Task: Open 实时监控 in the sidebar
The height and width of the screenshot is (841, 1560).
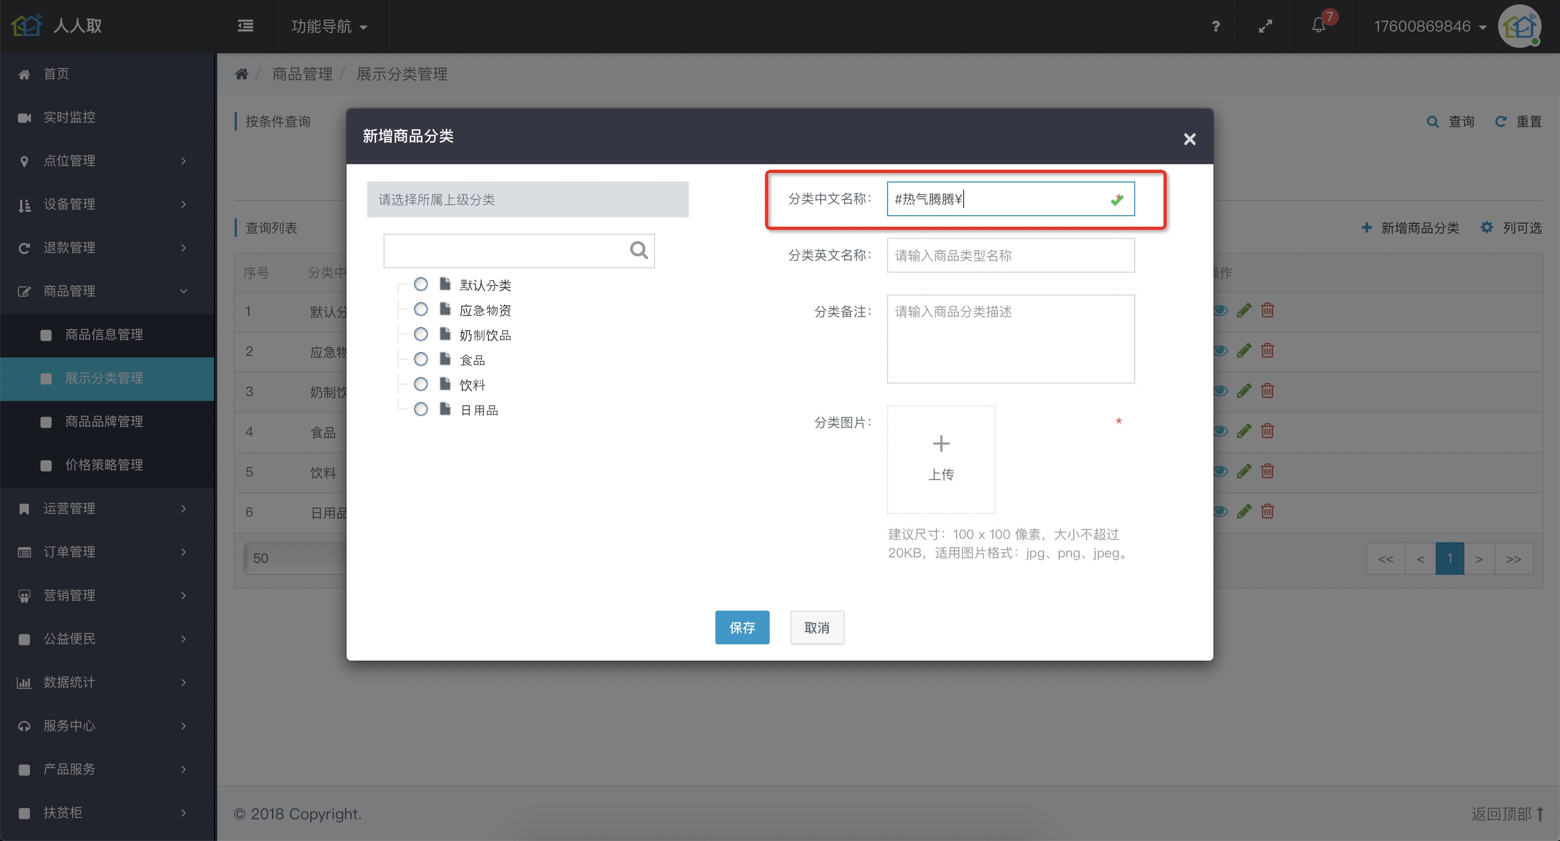Action: [107, 117]
